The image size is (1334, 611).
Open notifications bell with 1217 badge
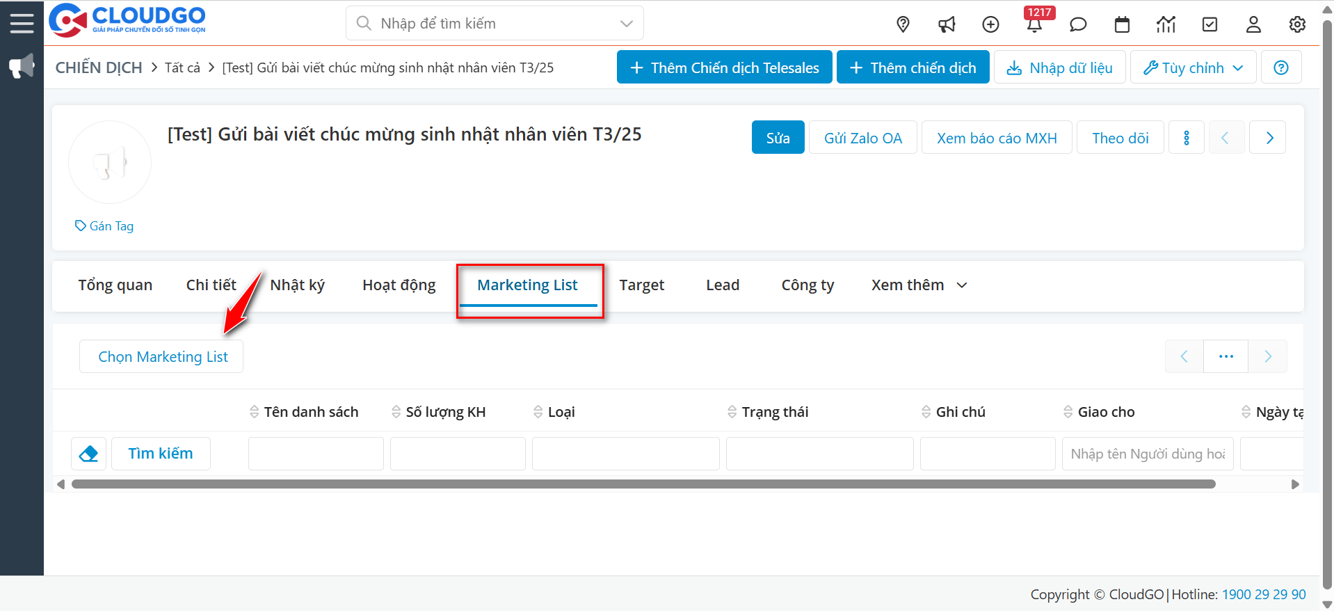pyautogui.click(x=1034, y=24)
